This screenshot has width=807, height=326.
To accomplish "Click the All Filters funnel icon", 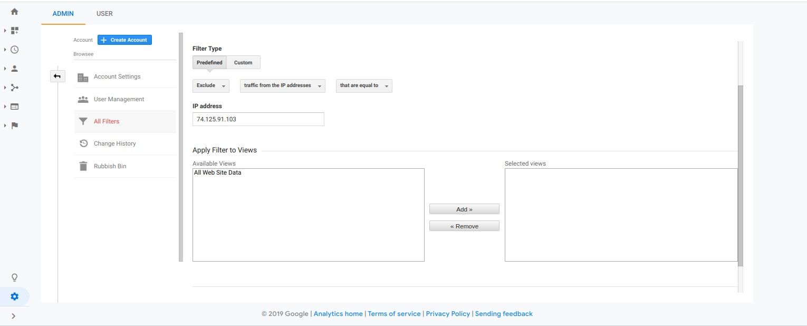I will [x=83, y=121].
